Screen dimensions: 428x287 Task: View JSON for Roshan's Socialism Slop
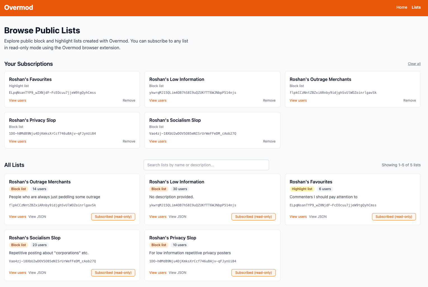click(x=37, y=273)
